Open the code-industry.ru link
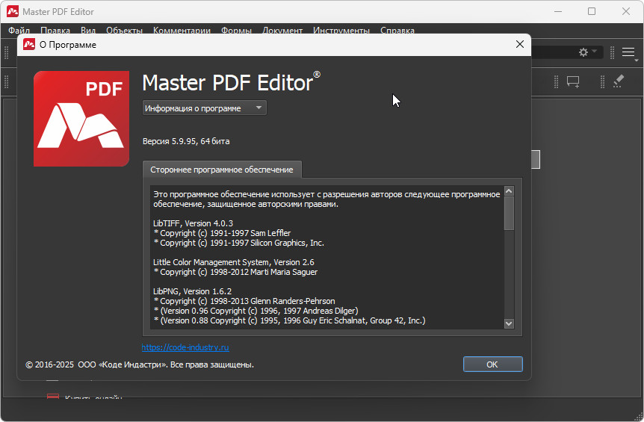 pyautogui.click(x=185, y=347)
